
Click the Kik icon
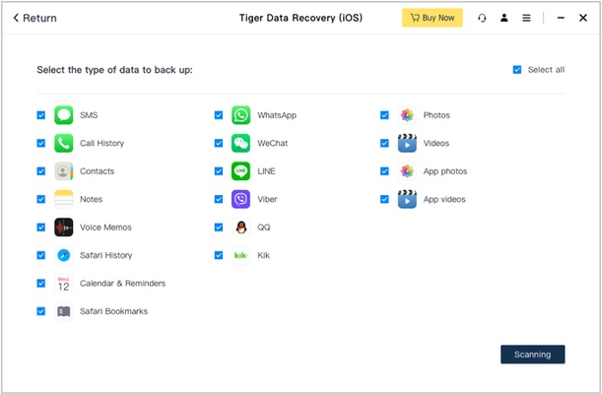(240, 255)
